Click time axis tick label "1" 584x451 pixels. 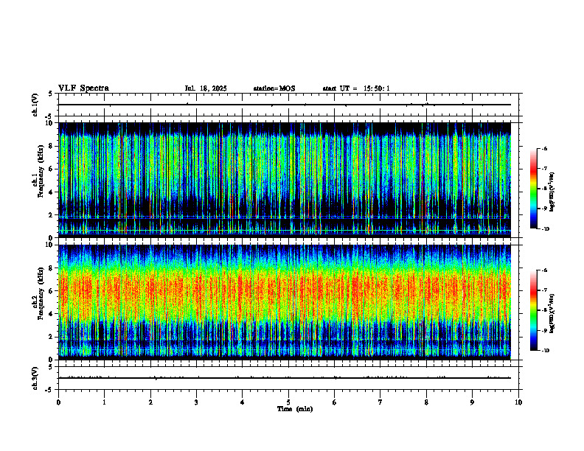coord(104,402)
